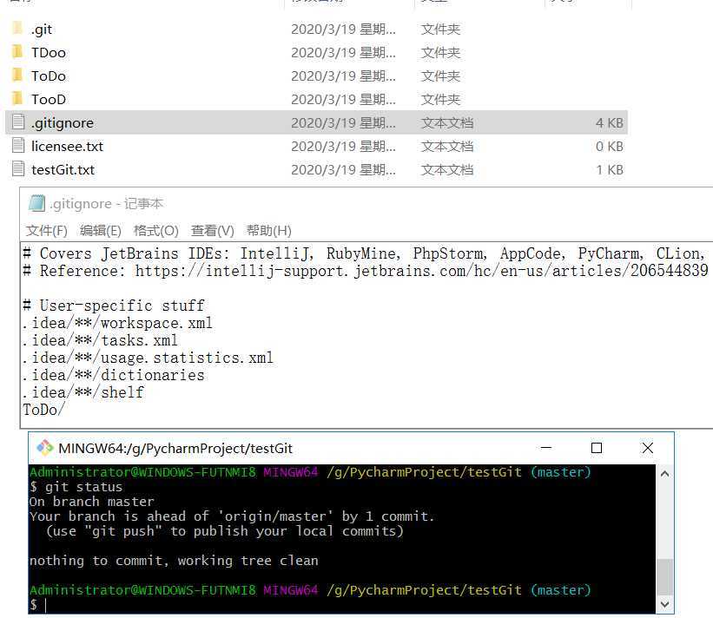Click the licensee.txt file icon
713x618 pixels.
18,146
